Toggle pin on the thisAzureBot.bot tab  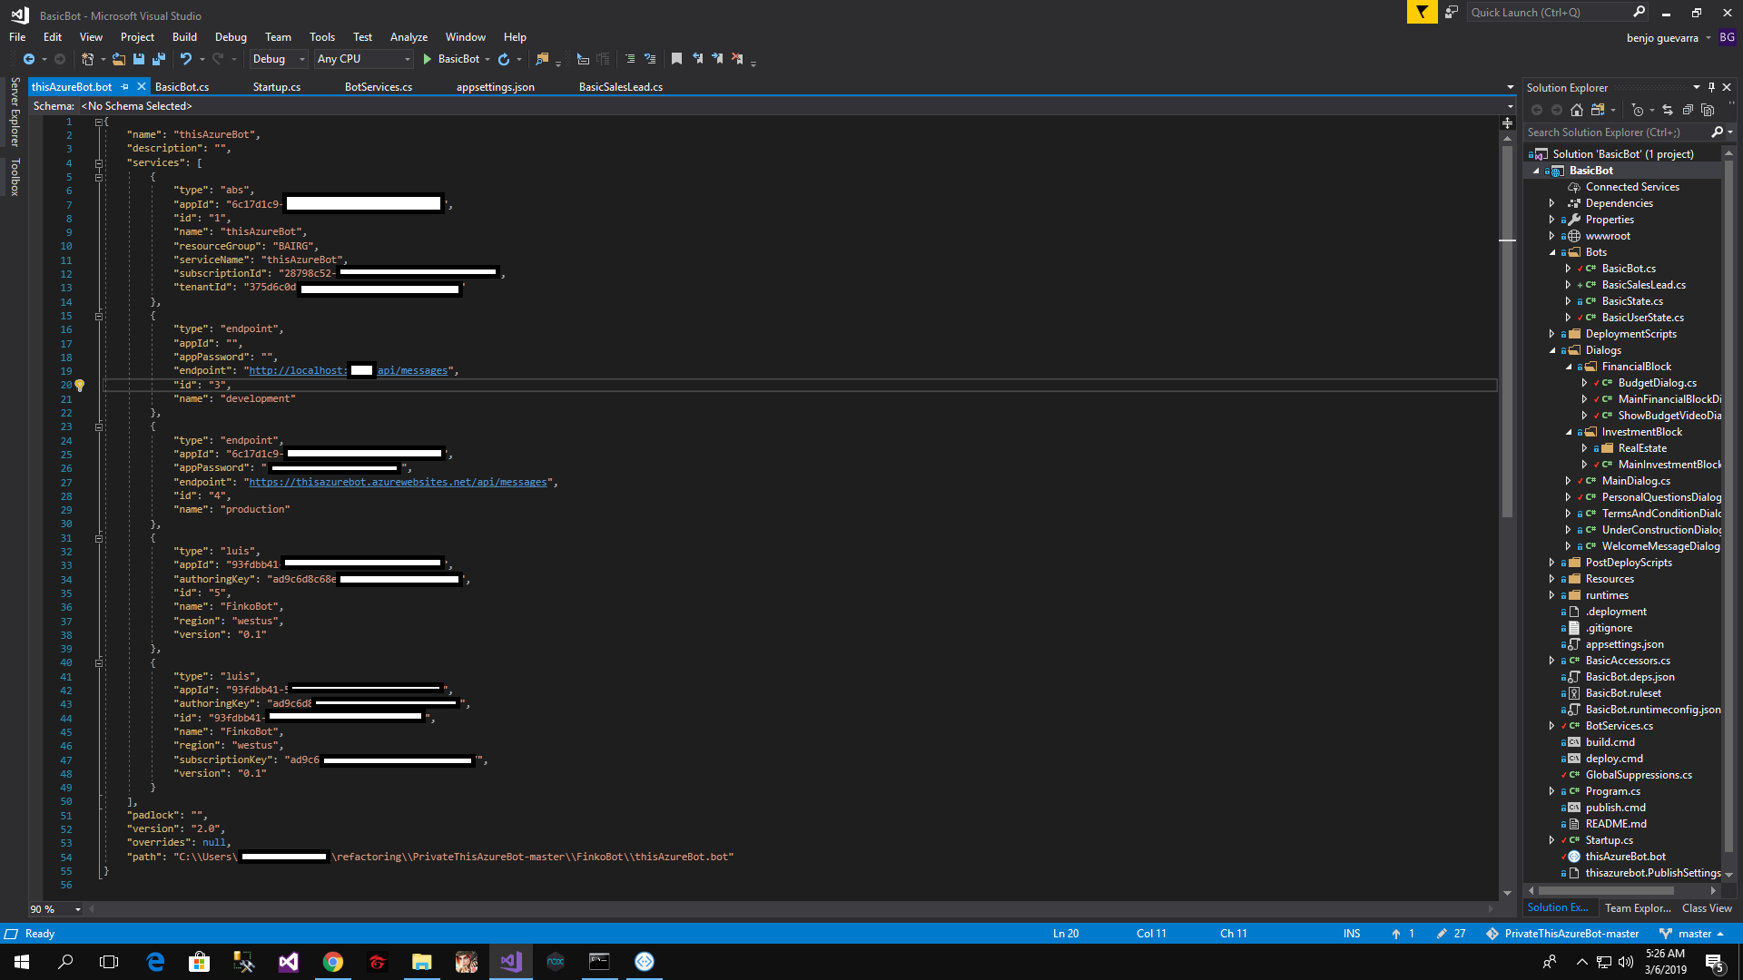click(x=125, y=87)
